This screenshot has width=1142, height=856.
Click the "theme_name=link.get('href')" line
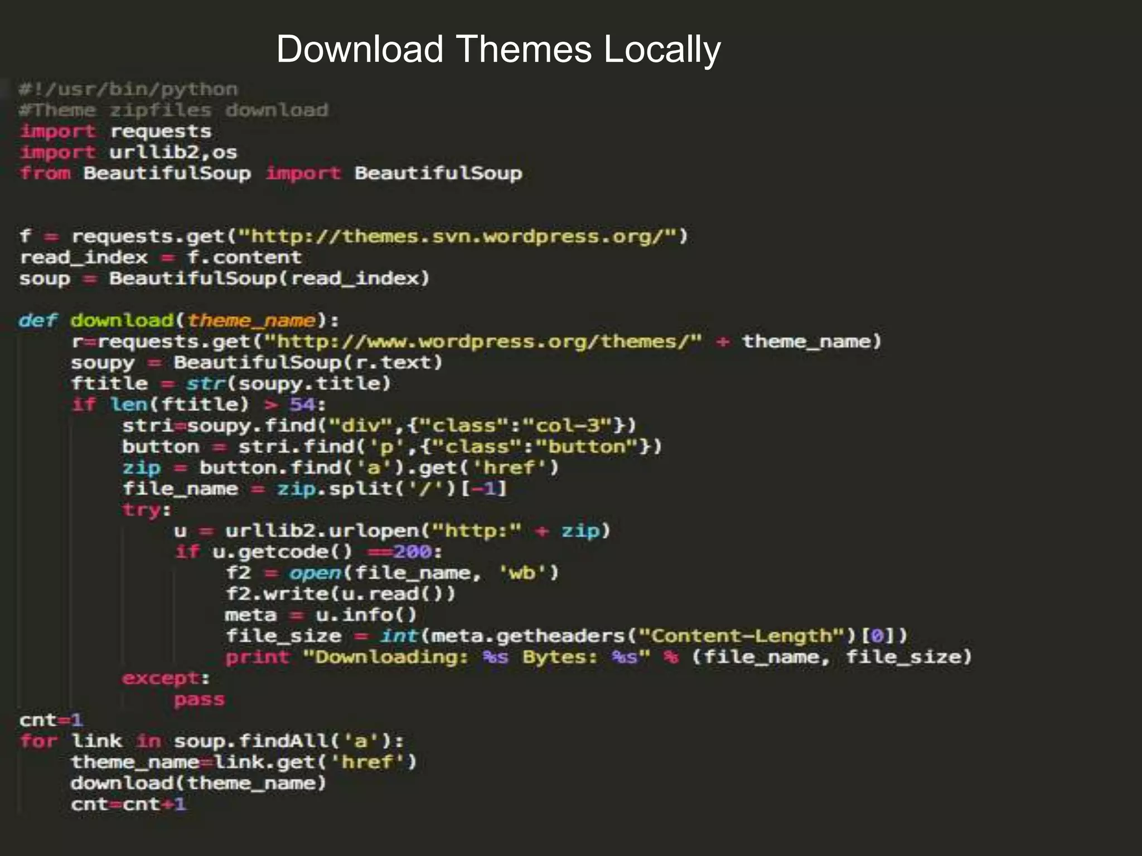click(244, 762)
